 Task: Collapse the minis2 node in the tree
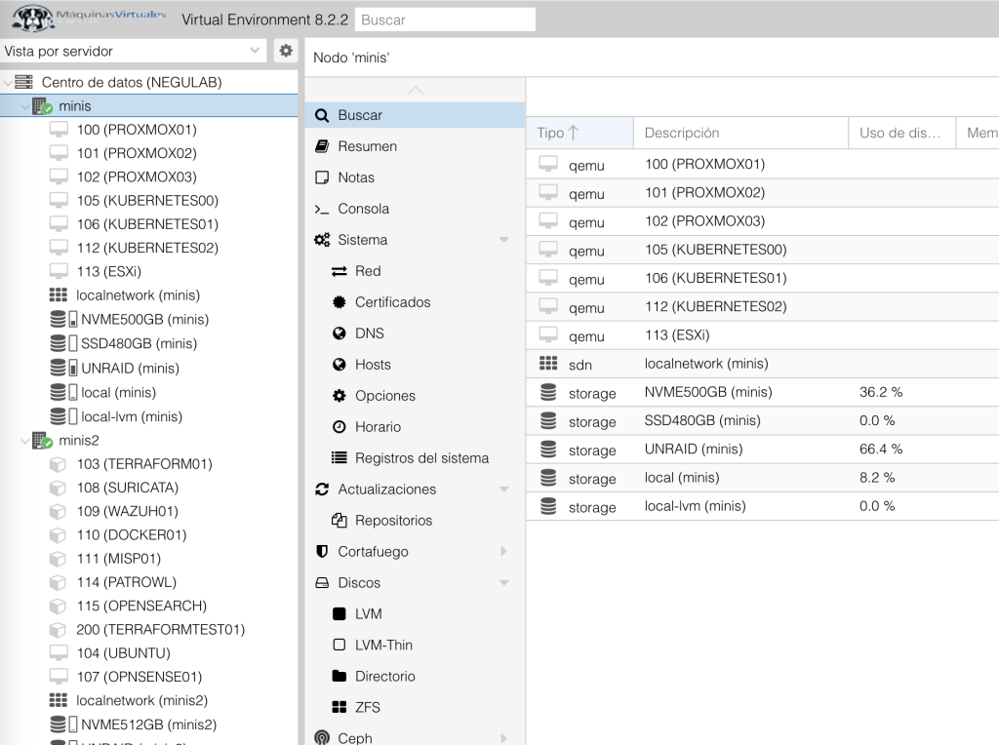(x=25, y=440)
